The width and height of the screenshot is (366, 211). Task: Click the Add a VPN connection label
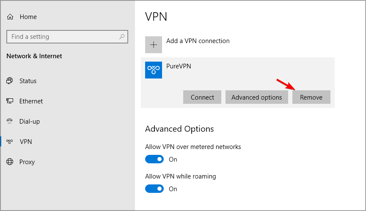[x=198, y=41]
